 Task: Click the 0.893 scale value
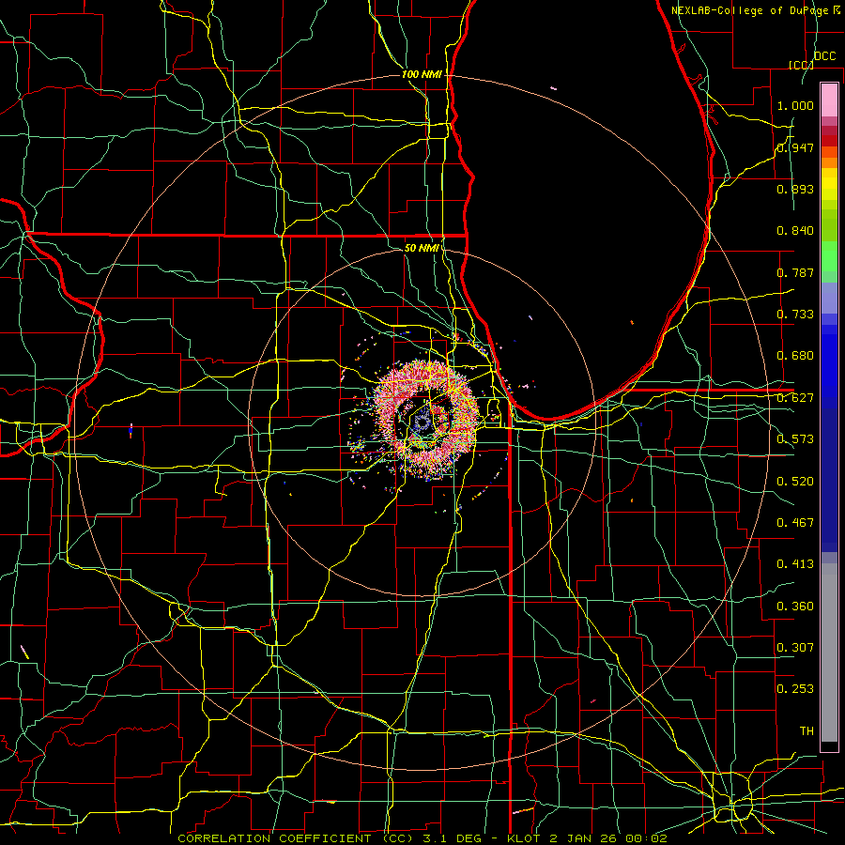[x=795, y=189]
